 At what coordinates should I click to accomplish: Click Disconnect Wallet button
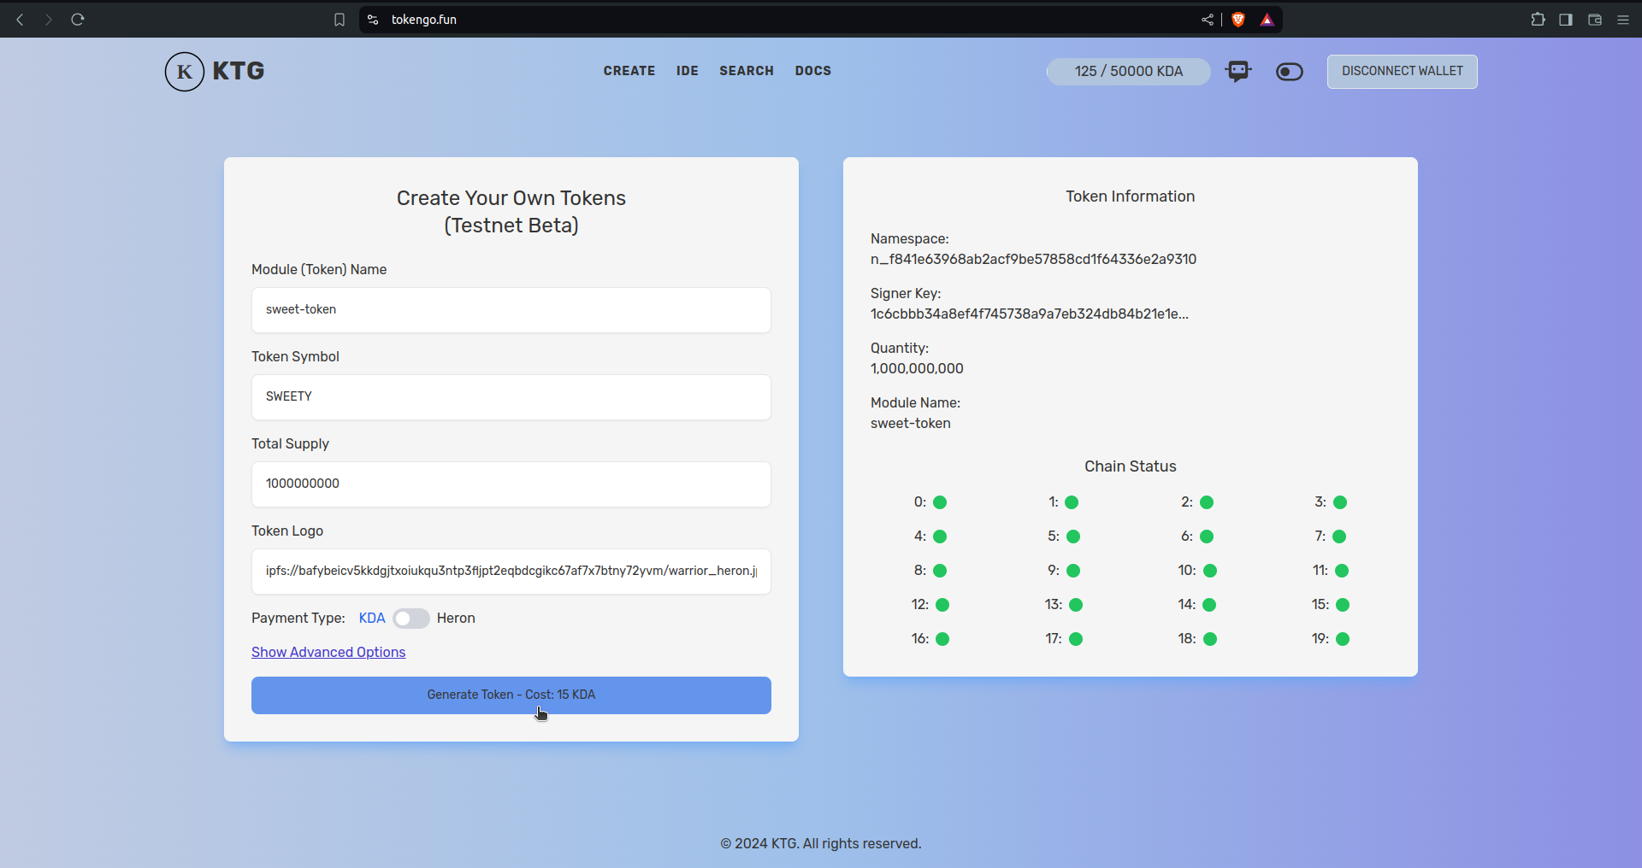(x=1403, y=72)
